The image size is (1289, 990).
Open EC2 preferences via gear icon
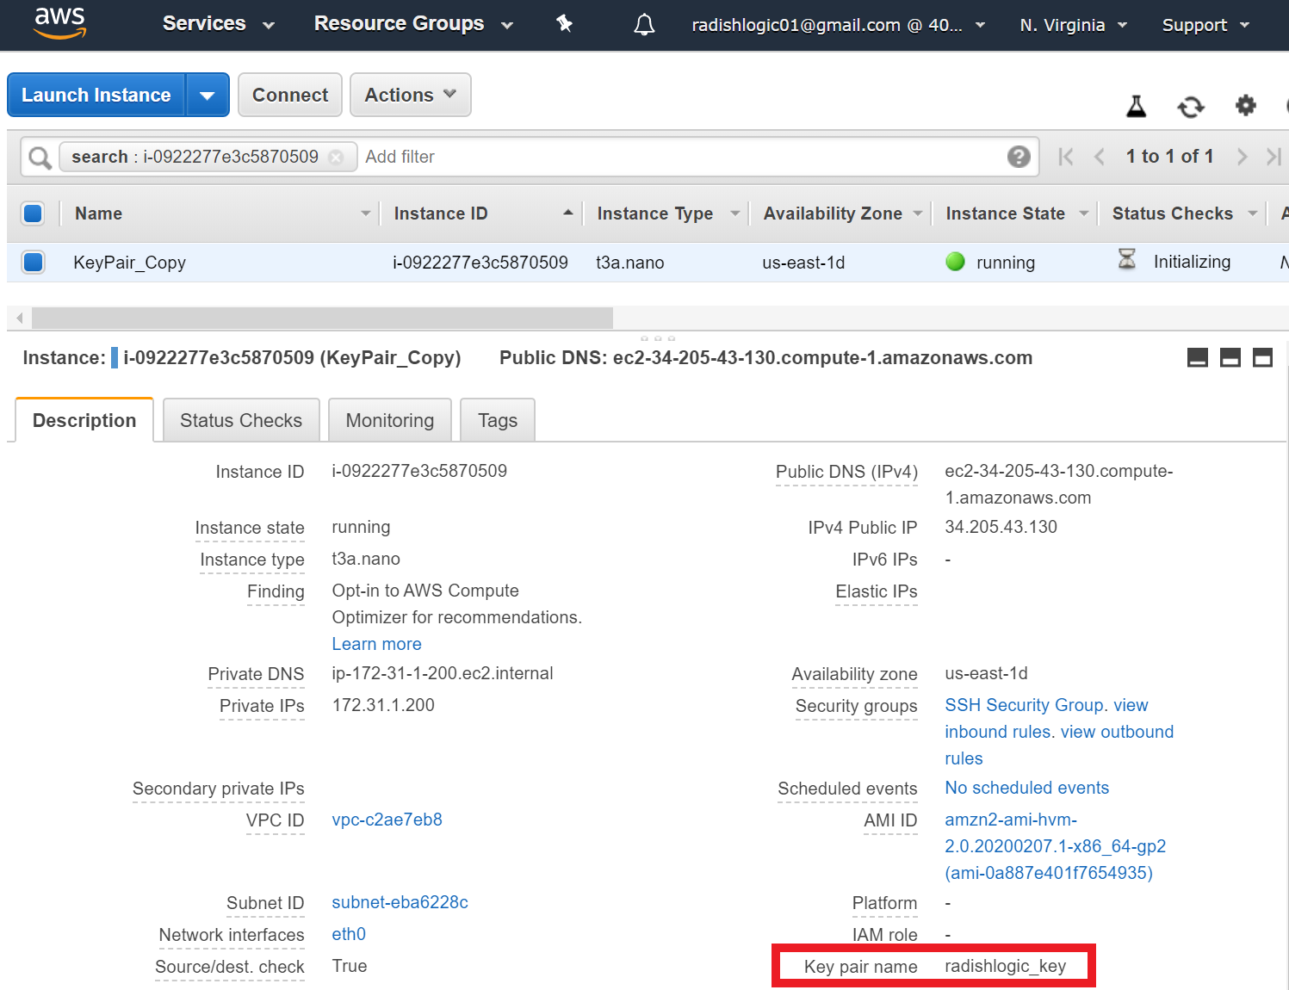pos(1245,107)
